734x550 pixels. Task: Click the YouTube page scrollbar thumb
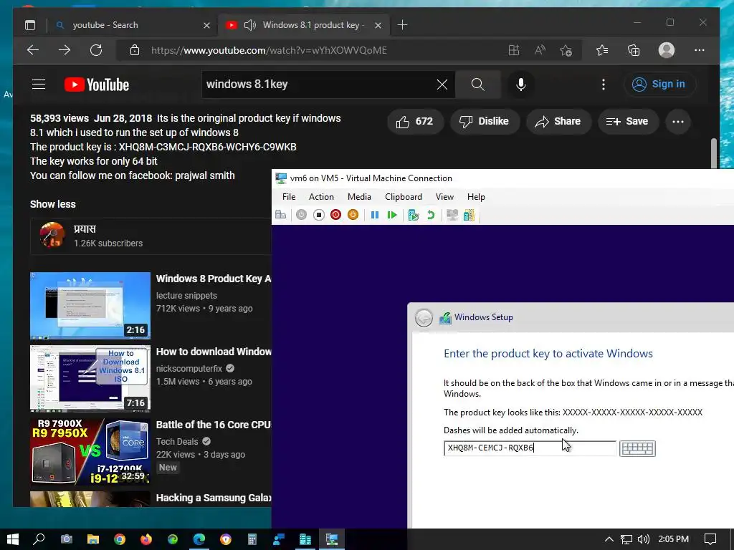[714, 153]
